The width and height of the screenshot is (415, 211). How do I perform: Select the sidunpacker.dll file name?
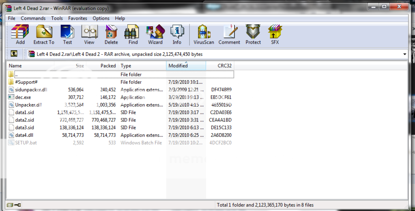pos(31,90)
